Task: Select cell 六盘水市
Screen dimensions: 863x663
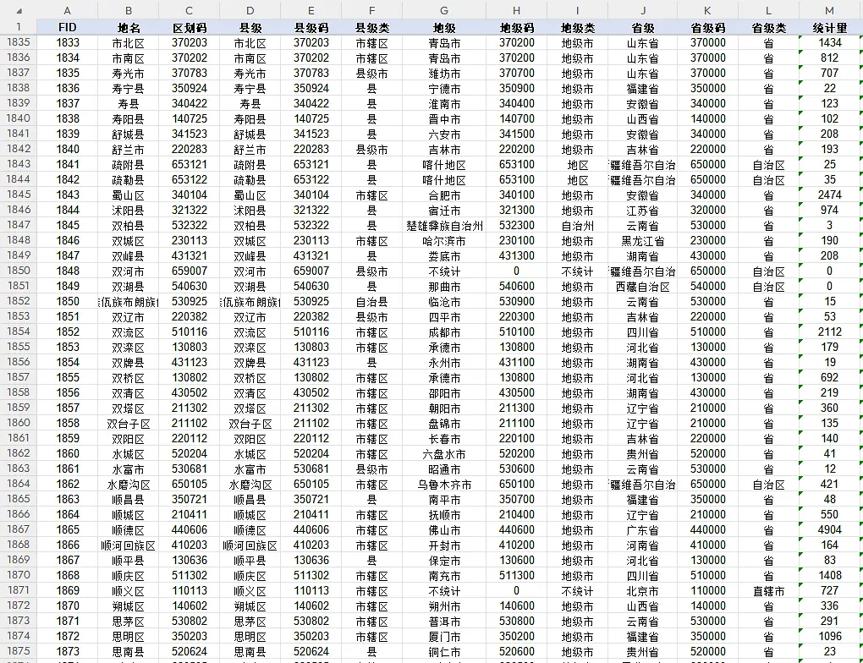Action: [x=444, y=454]
